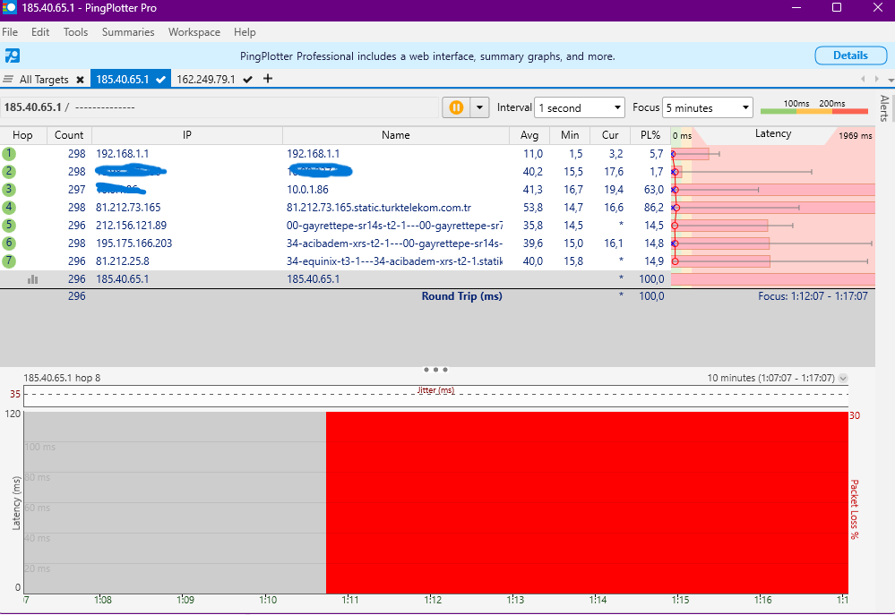
Task: Click hop 1 latency bar in graph column
Action: pyautogui.click(x=691, y=153)
